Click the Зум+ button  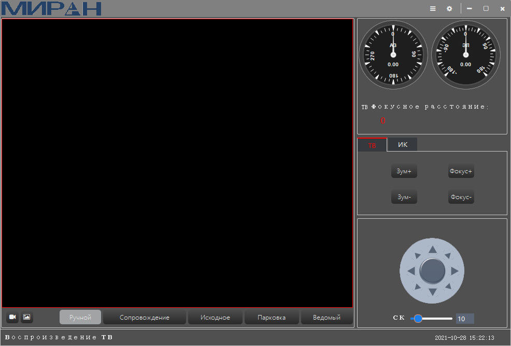404,172
